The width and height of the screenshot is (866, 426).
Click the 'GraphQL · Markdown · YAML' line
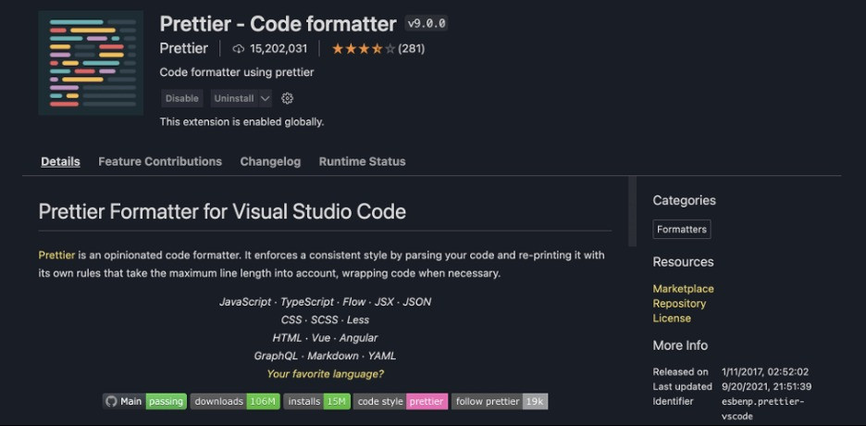pos(325,356)
